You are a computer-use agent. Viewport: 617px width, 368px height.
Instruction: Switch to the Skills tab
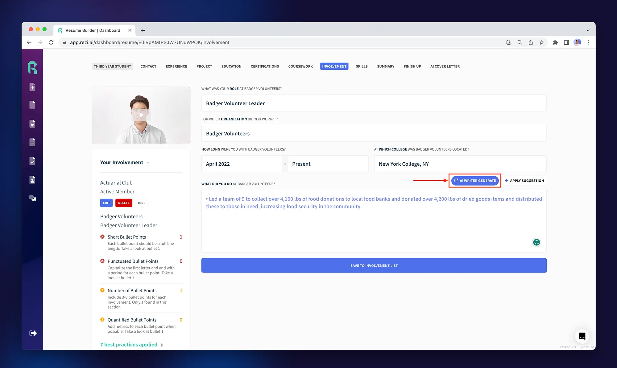pos(362,66)
